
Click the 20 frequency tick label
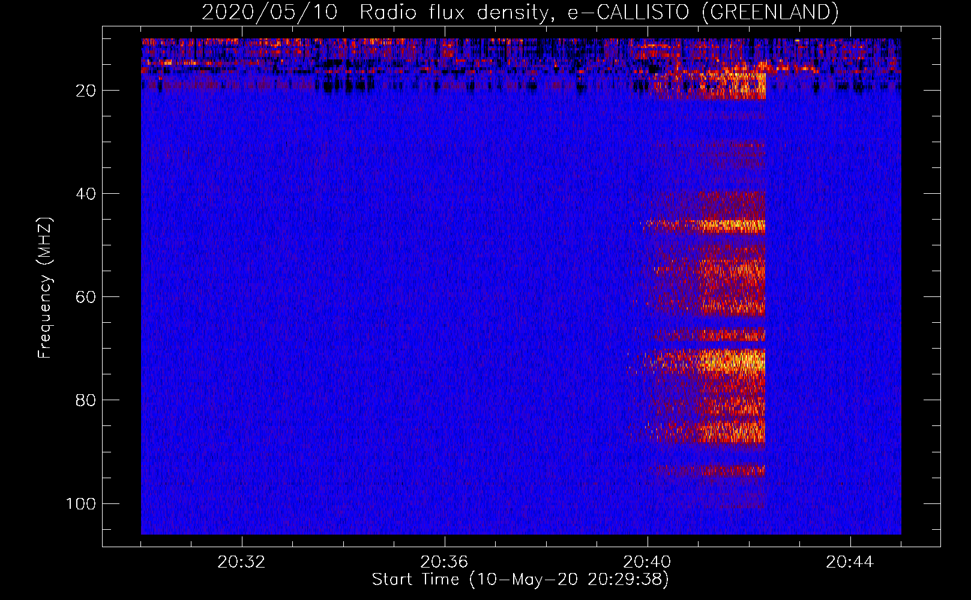[x=86, y=91]
